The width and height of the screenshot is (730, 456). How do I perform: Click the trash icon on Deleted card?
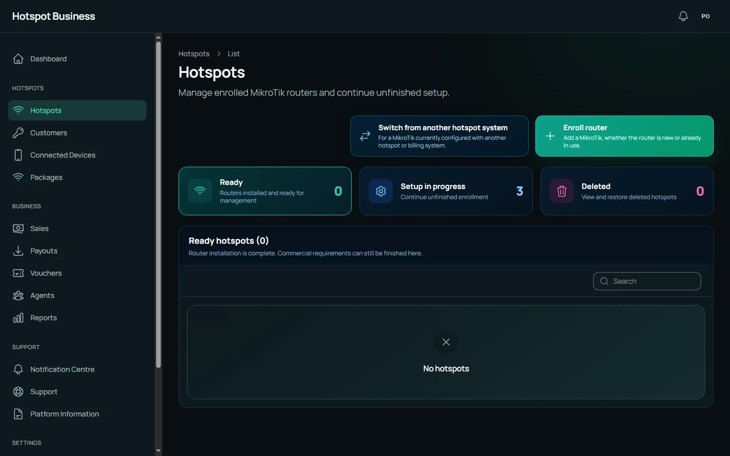pos(562,191)
